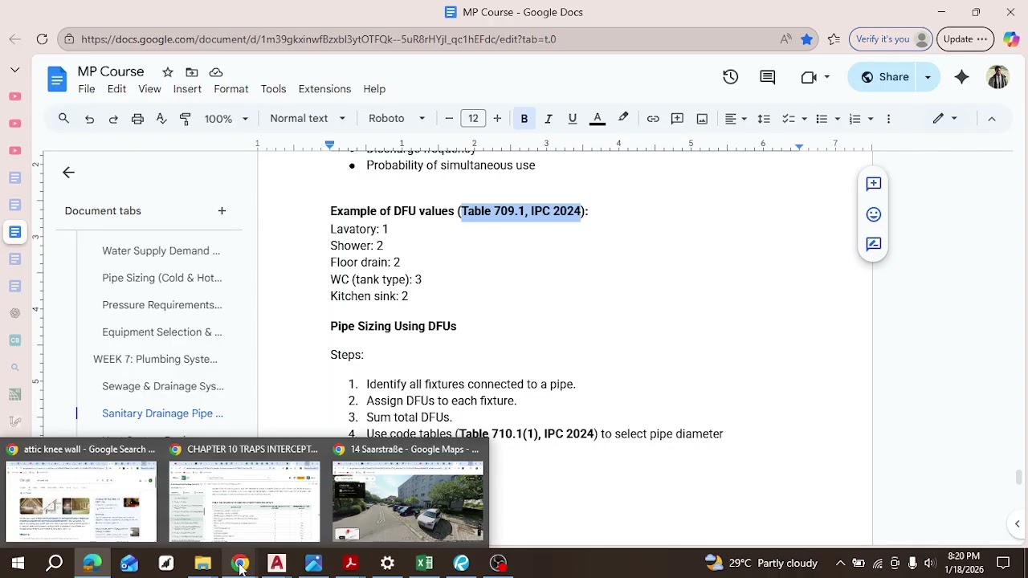Open the WEEK 7: Plumbing Syste tab
Screen dimensions: 1028x578
coord(155,360)
